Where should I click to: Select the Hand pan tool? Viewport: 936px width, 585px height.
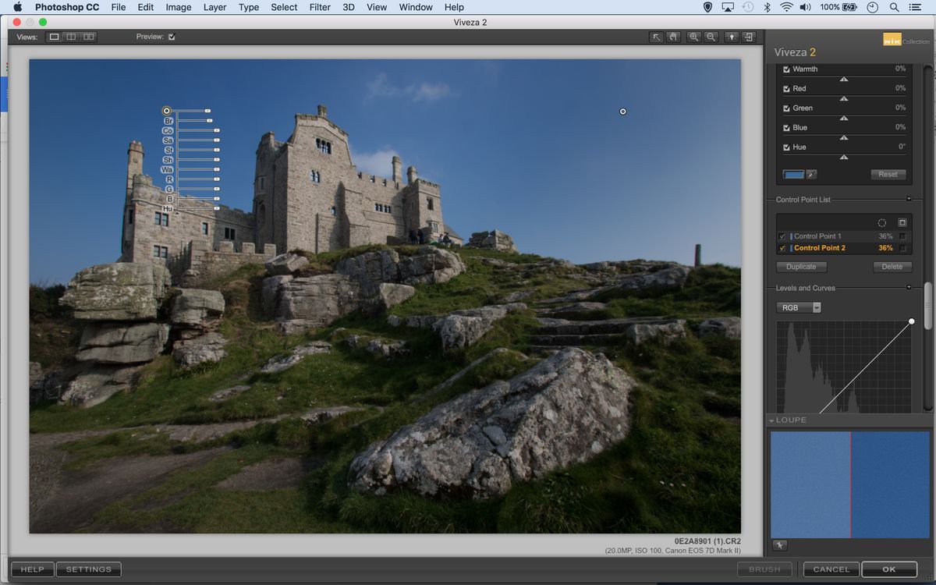673,36
